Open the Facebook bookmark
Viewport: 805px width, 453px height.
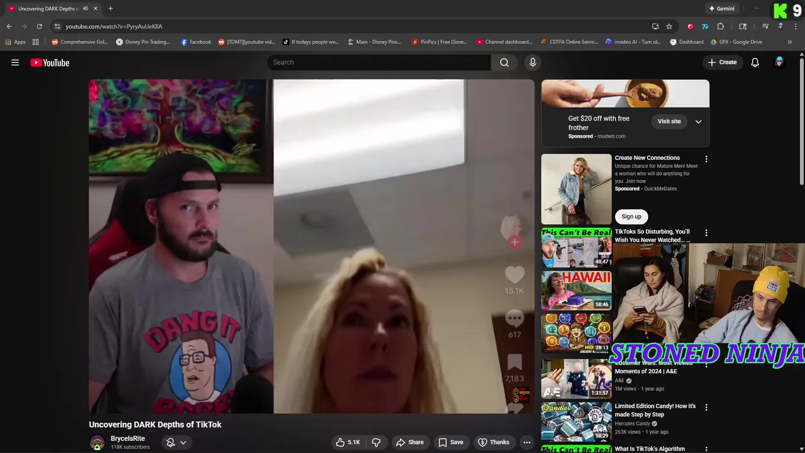tap(196, 42)
